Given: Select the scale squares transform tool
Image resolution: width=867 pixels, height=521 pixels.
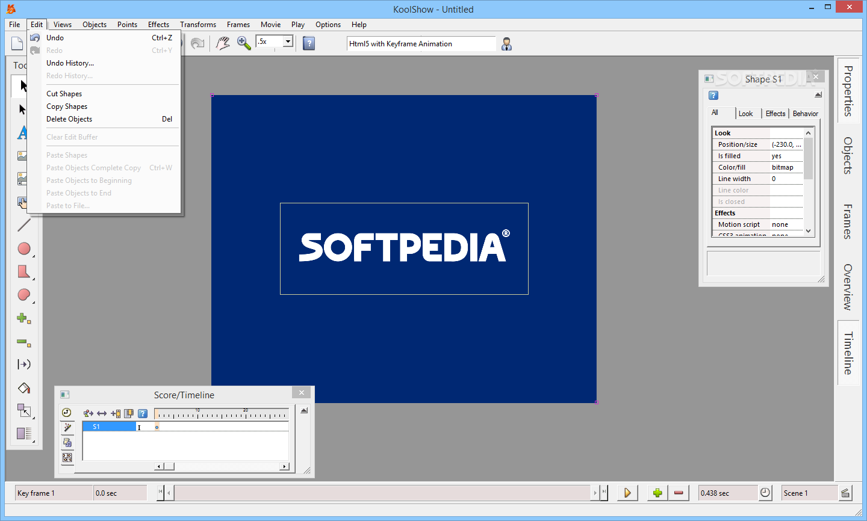Looking at the screenshot, I should (x=24, y=410).
